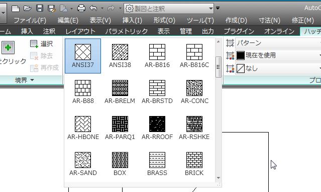The image size is (321, 192).
Task: Click the 除去 boundary button
Action: point(41,55)
